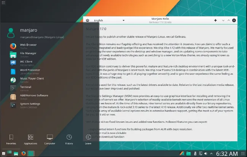
Task: Open the green folder tray icon
Action: click(188, 153)
